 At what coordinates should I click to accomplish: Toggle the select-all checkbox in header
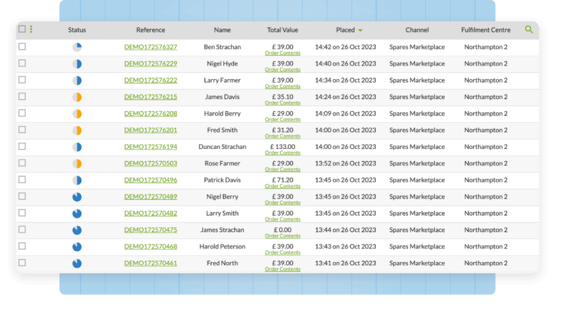click(22, 29)
